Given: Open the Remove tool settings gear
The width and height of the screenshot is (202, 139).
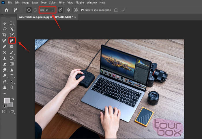Looking at the screenshot, I should (x=69, y=10).
